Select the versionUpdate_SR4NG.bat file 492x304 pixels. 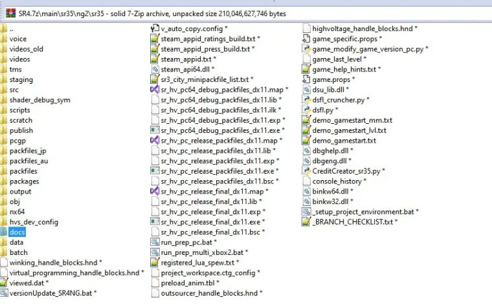pos(53,293)
